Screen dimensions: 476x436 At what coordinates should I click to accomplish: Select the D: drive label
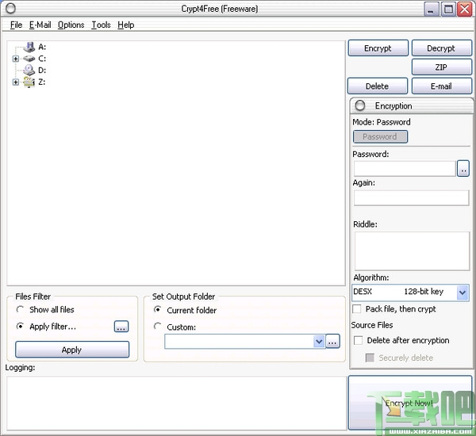point(42,70)
